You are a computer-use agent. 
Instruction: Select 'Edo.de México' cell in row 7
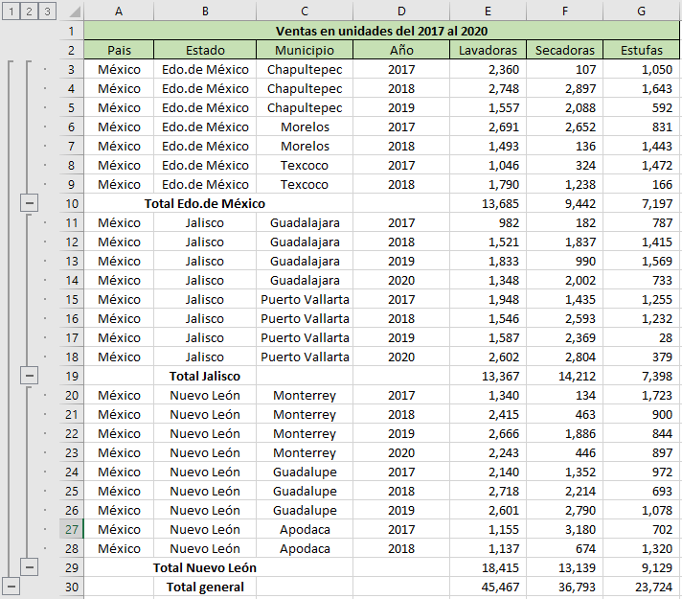point(205,146)
